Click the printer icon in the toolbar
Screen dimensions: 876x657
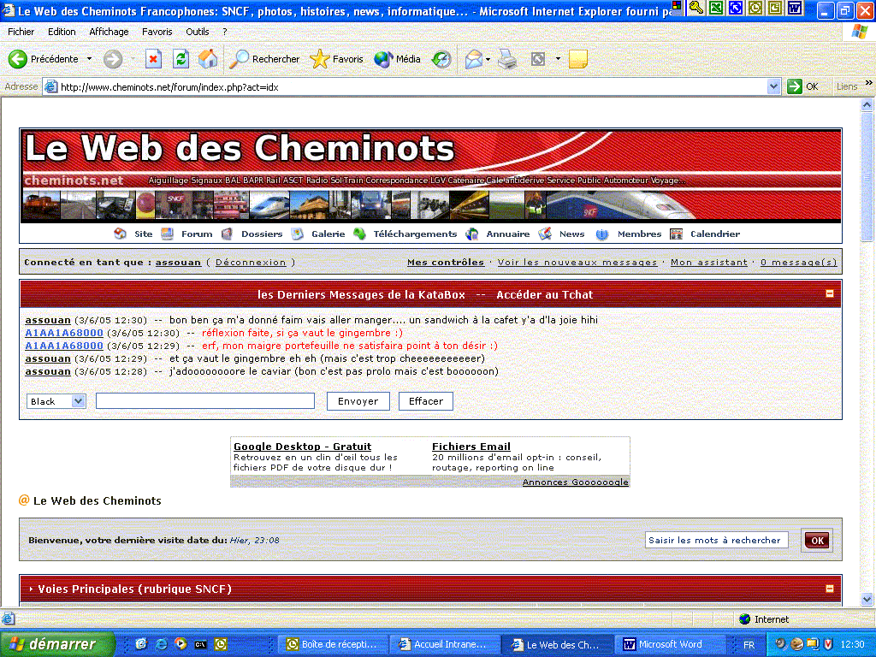(x=507, y=59)
